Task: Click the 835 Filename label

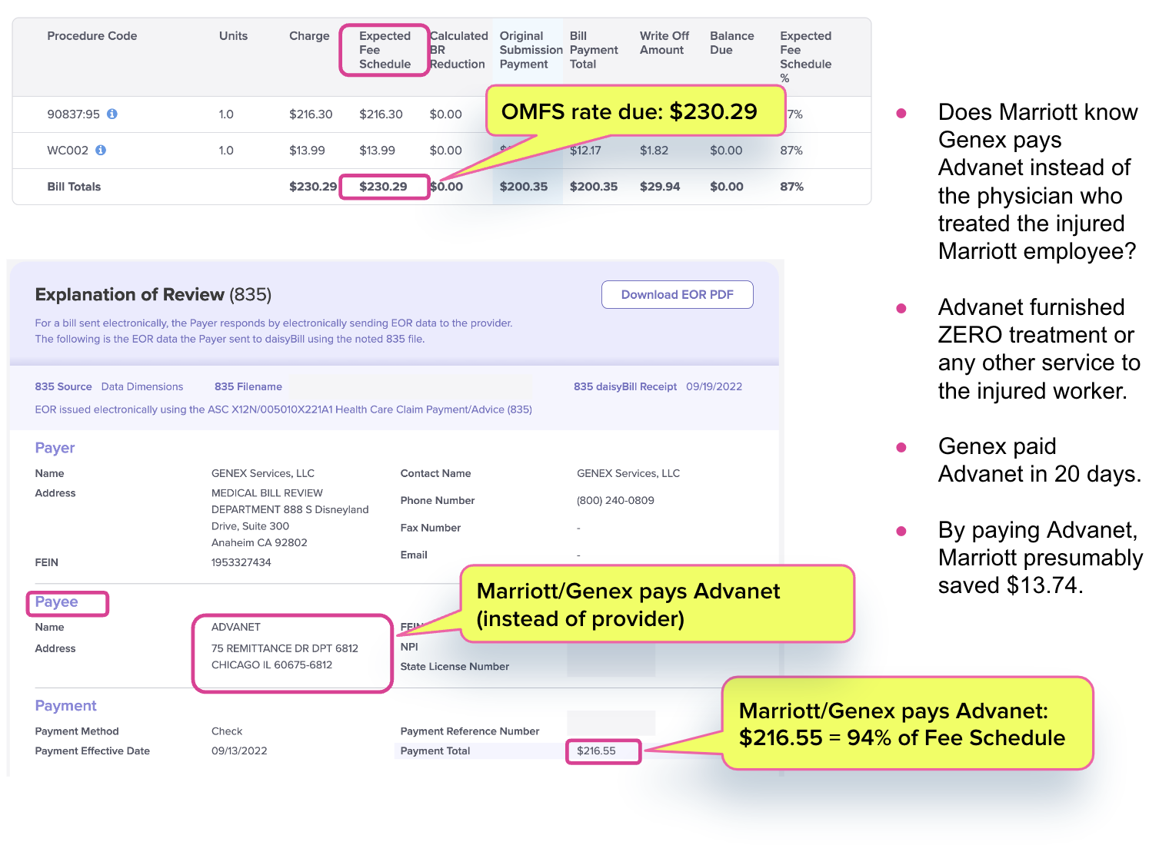Action: [x=248, y=386]
